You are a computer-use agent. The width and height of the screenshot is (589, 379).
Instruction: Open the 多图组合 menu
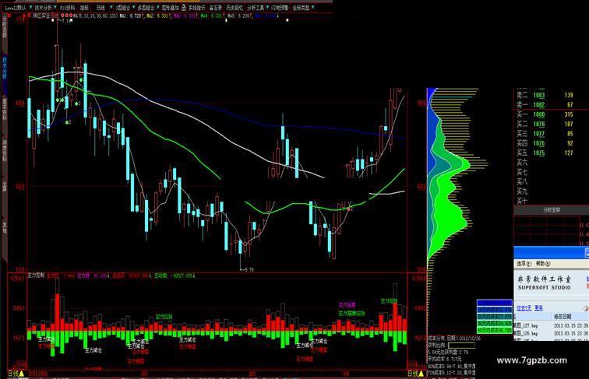coord(146,7)
